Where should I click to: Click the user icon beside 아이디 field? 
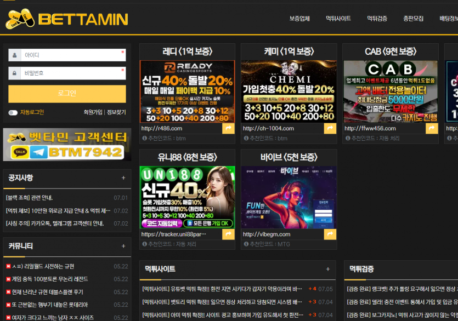(x=15, y=55)
